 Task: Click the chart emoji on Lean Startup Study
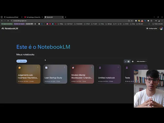click(x=46, y=68)
